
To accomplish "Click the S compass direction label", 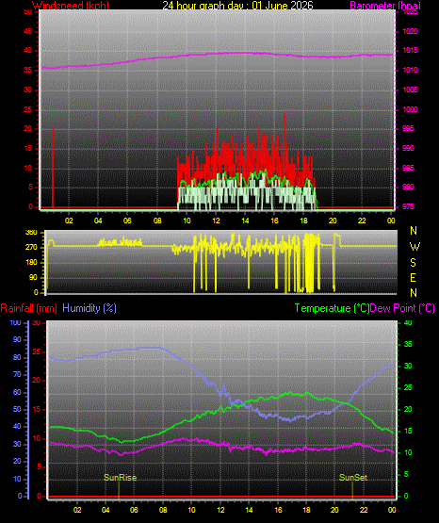I will (x=413, y=263).
